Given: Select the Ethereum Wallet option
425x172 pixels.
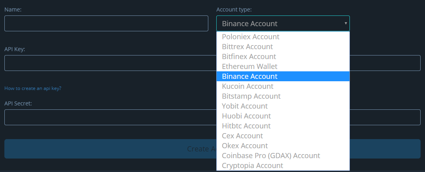Looking at the screenshot, I should click(x=283, y=67).
